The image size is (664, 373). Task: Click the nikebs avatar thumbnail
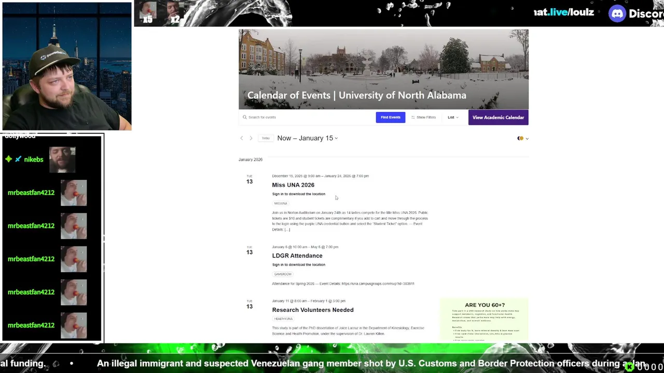click(62, 159)
